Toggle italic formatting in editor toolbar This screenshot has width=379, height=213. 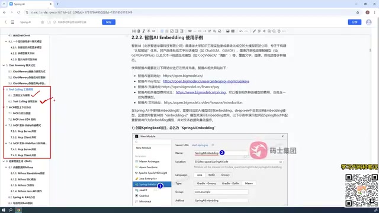[143, 31]
